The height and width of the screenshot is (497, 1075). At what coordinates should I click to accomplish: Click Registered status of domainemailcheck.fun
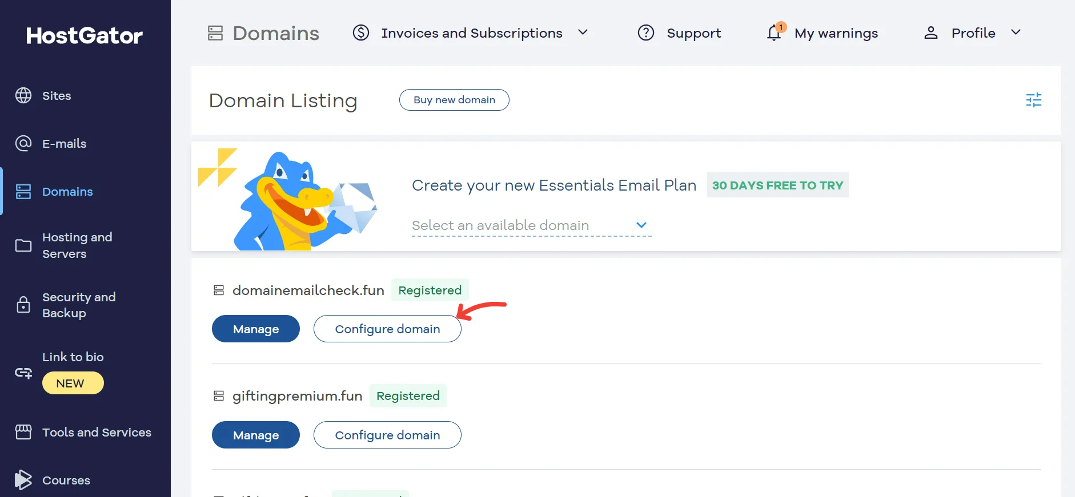point(430,290)
